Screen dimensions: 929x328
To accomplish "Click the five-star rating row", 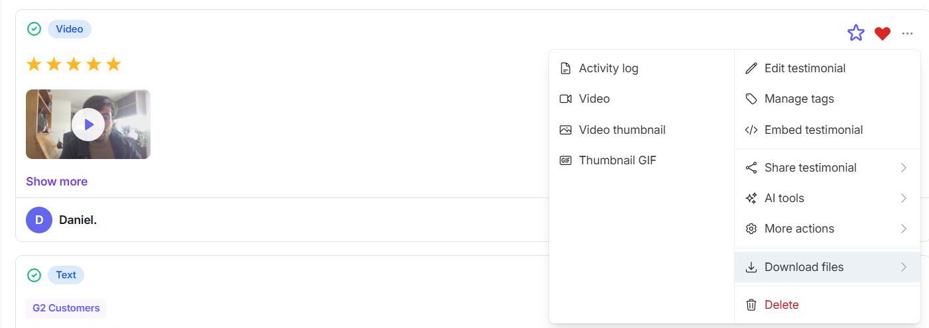I will pos(74,64).
